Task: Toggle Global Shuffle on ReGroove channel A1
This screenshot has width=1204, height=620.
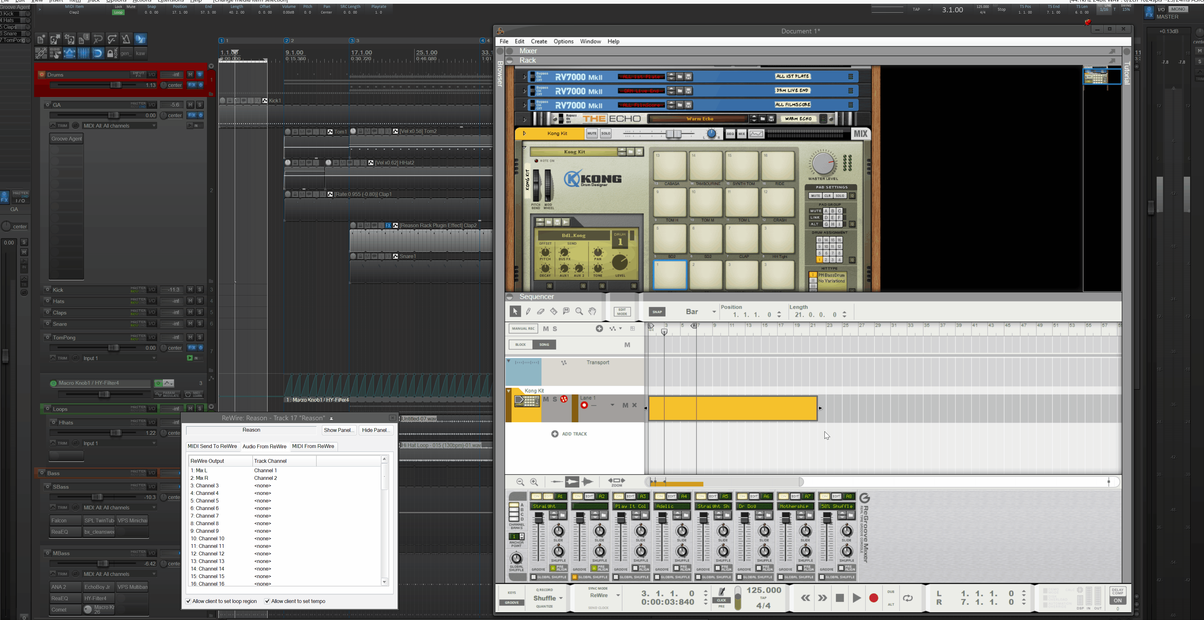Action: [534, 577]
